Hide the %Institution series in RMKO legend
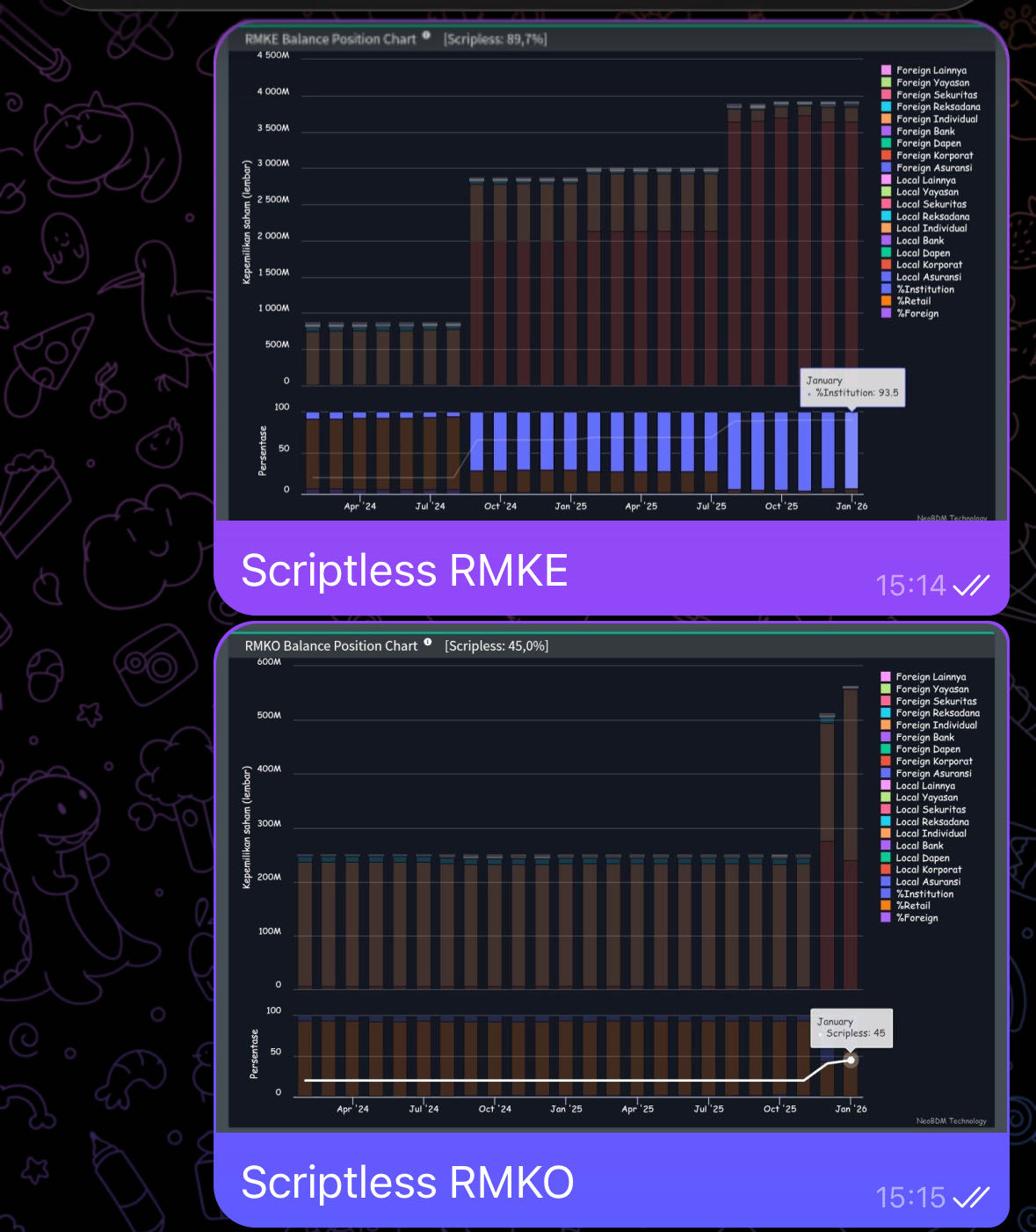This screenshot has height=1232, width=1036. click(x=917, y=894)
